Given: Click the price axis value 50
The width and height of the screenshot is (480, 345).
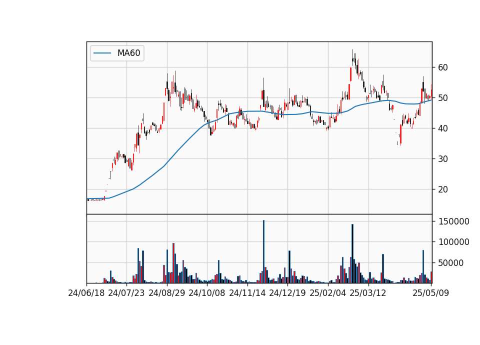Looking at the screenshot, I should click(x=443, y=98).
